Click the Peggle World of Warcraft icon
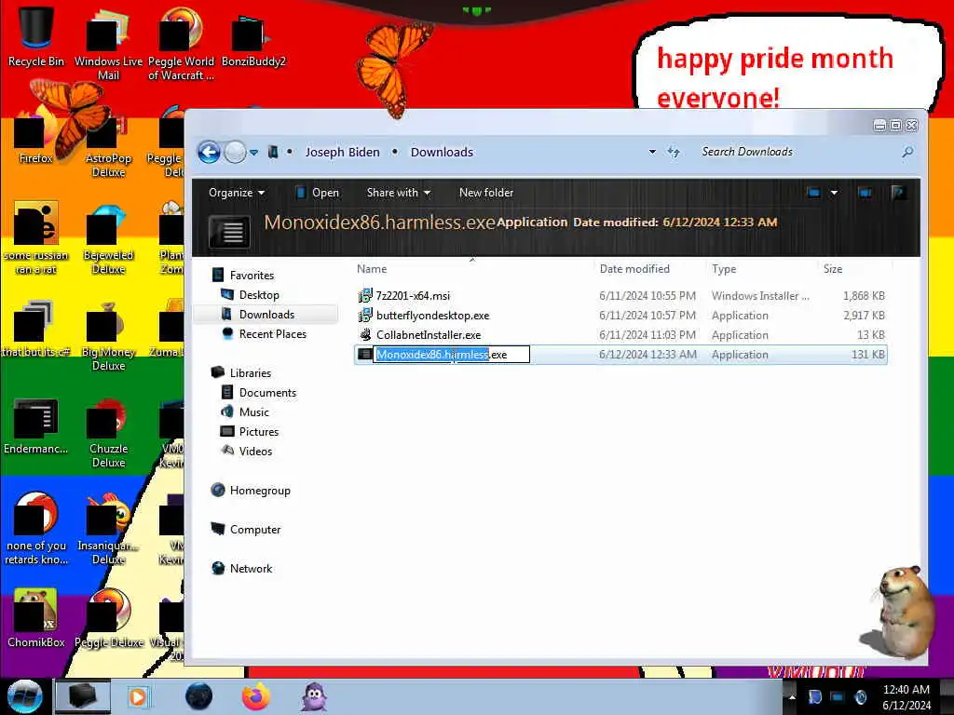 [181, 45]
